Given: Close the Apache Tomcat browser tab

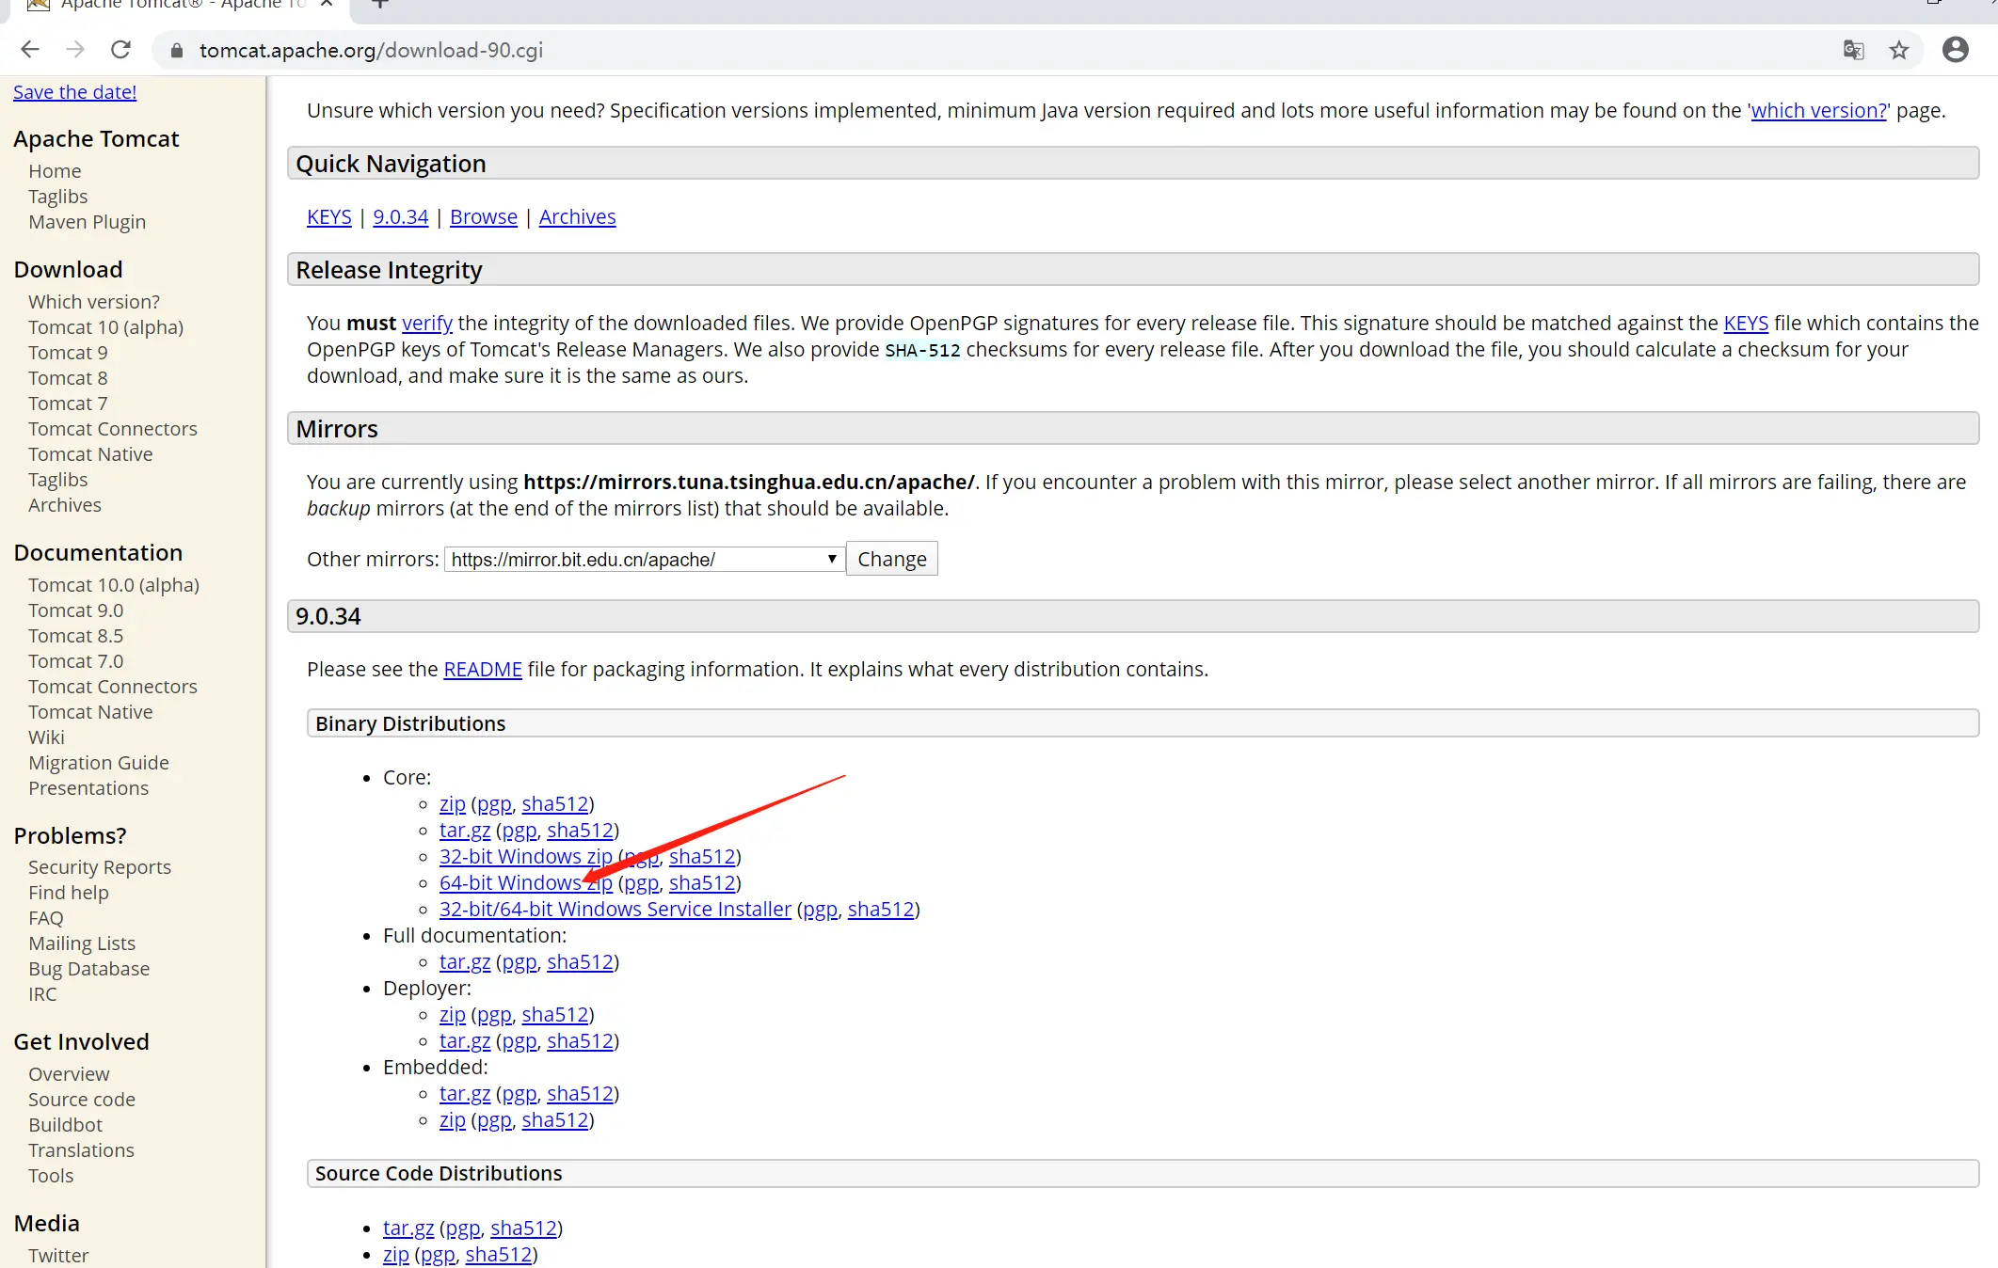Looking at the screenshot, I should (x=327, y=4).
